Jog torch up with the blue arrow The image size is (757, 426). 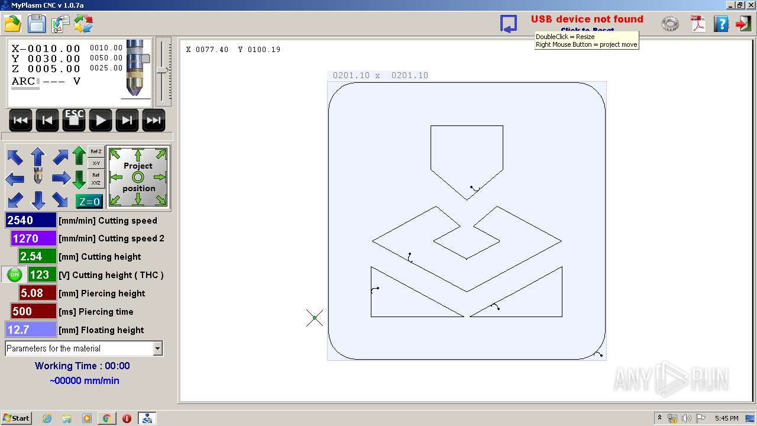point(38,157)
